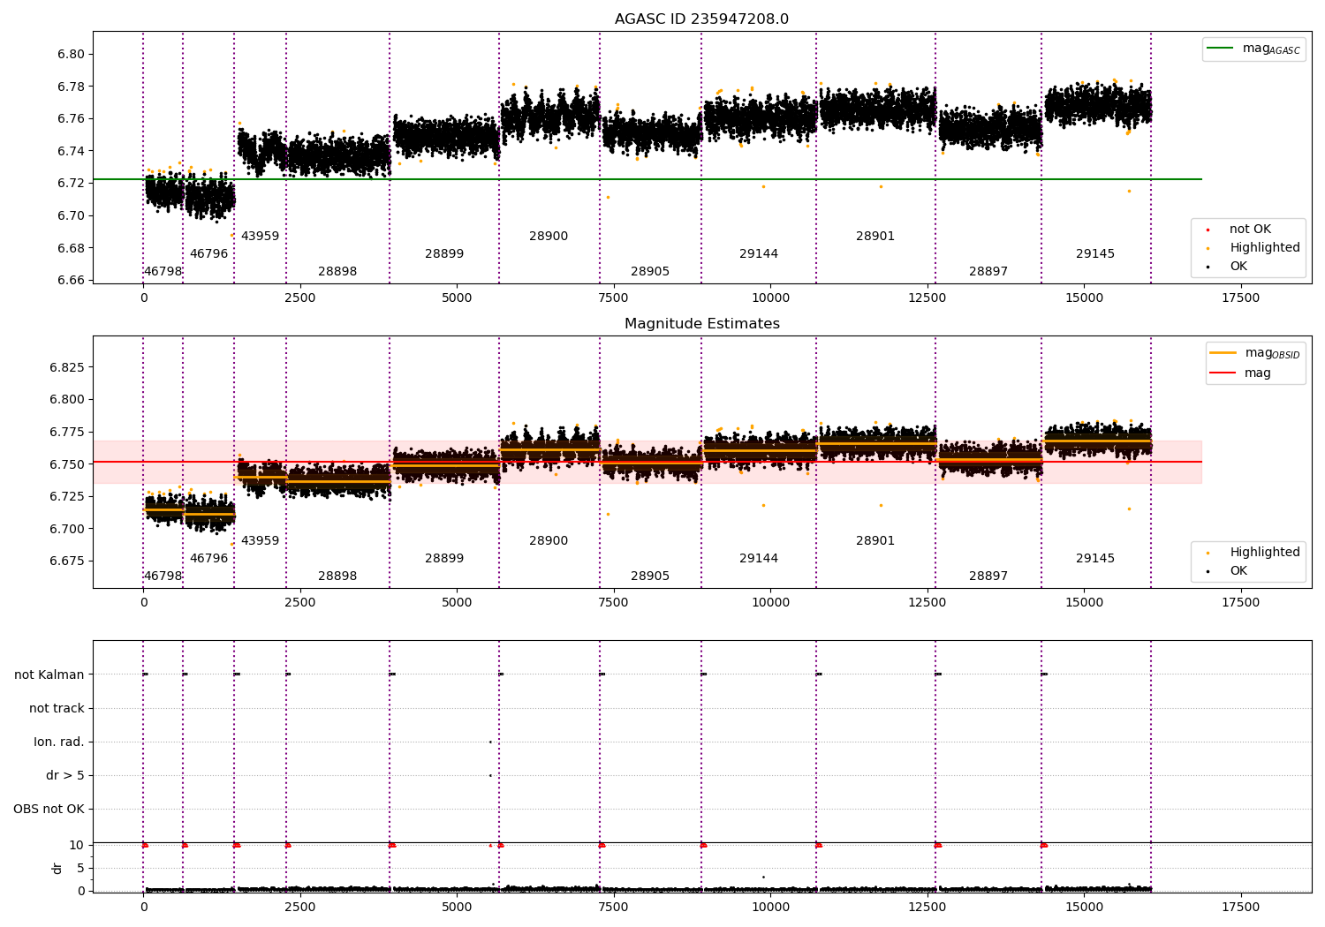Viewport: 1325px width, 927px height.
Task: Click obsid label 28905 in Magnitude Estimates plot
Action: click(650, 577)
